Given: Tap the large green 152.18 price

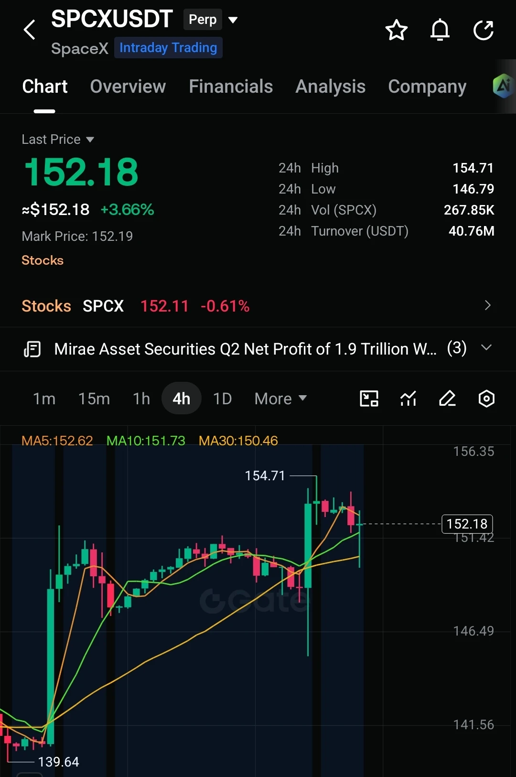Looking at the screenshot, I should (x=81, y=172).
